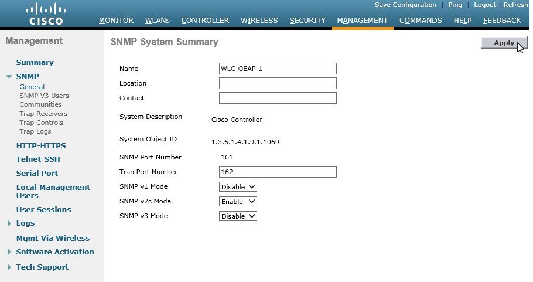The height and width of the screenshot is (282, 533).
Task: Focus the Name field WLC-OEAP-1
Action: point(278,69)
